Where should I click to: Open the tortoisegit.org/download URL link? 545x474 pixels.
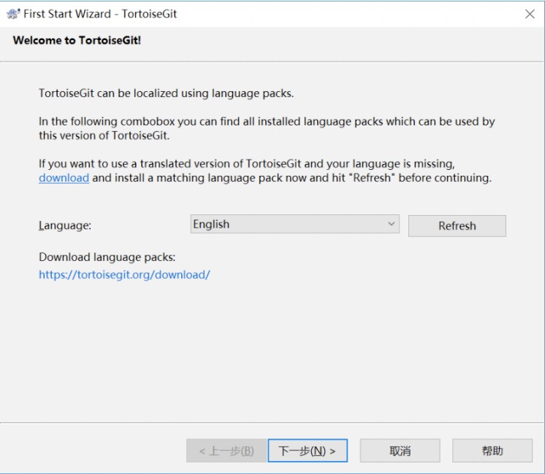[x=124, y=275]
